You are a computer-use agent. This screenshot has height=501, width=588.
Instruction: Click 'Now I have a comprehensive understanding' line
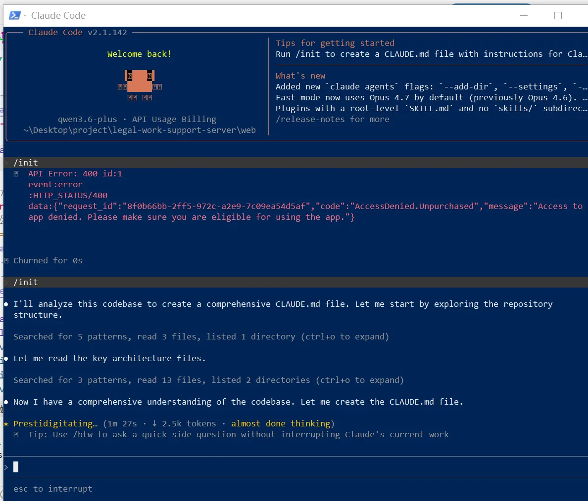point(238,401)
